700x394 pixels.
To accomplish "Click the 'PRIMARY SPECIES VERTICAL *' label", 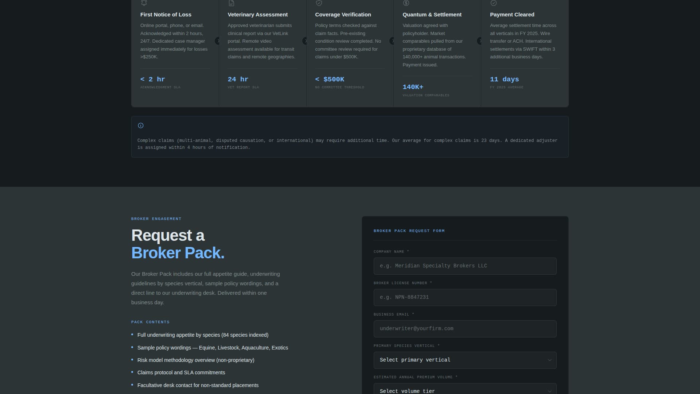I will pyautogui.click(x=407, y=346).
